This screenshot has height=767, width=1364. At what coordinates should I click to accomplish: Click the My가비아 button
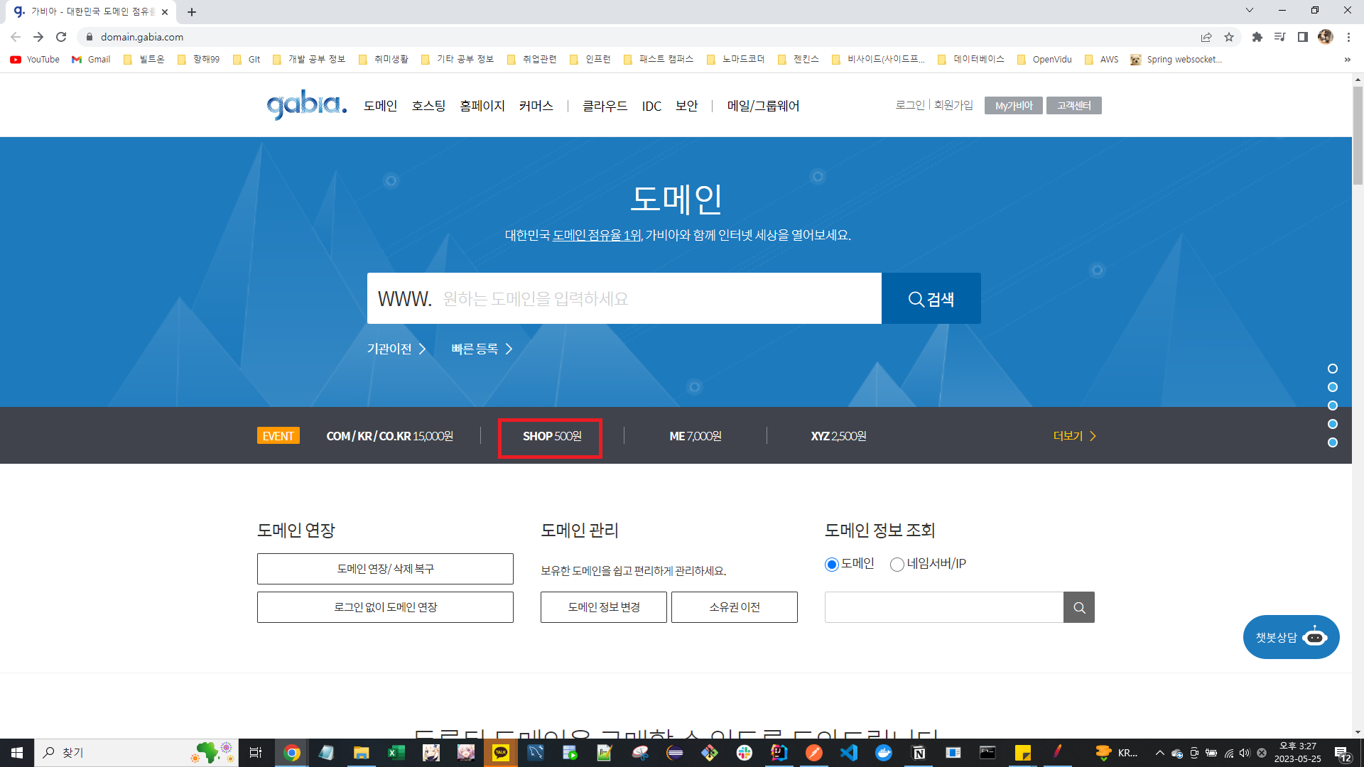1014,106
